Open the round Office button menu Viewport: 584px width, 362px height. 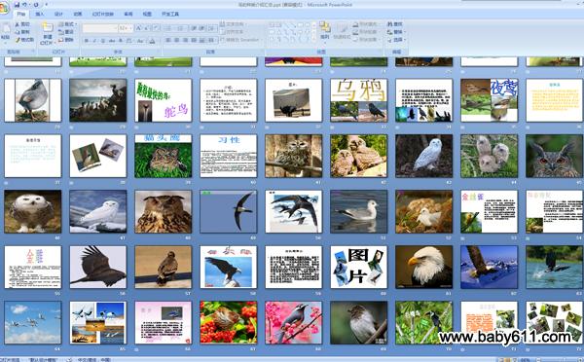coord(3,7)
